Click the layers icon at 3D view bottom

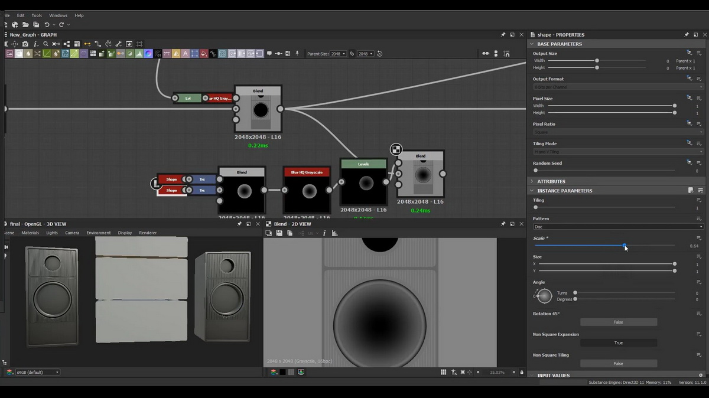pos(10,372)
